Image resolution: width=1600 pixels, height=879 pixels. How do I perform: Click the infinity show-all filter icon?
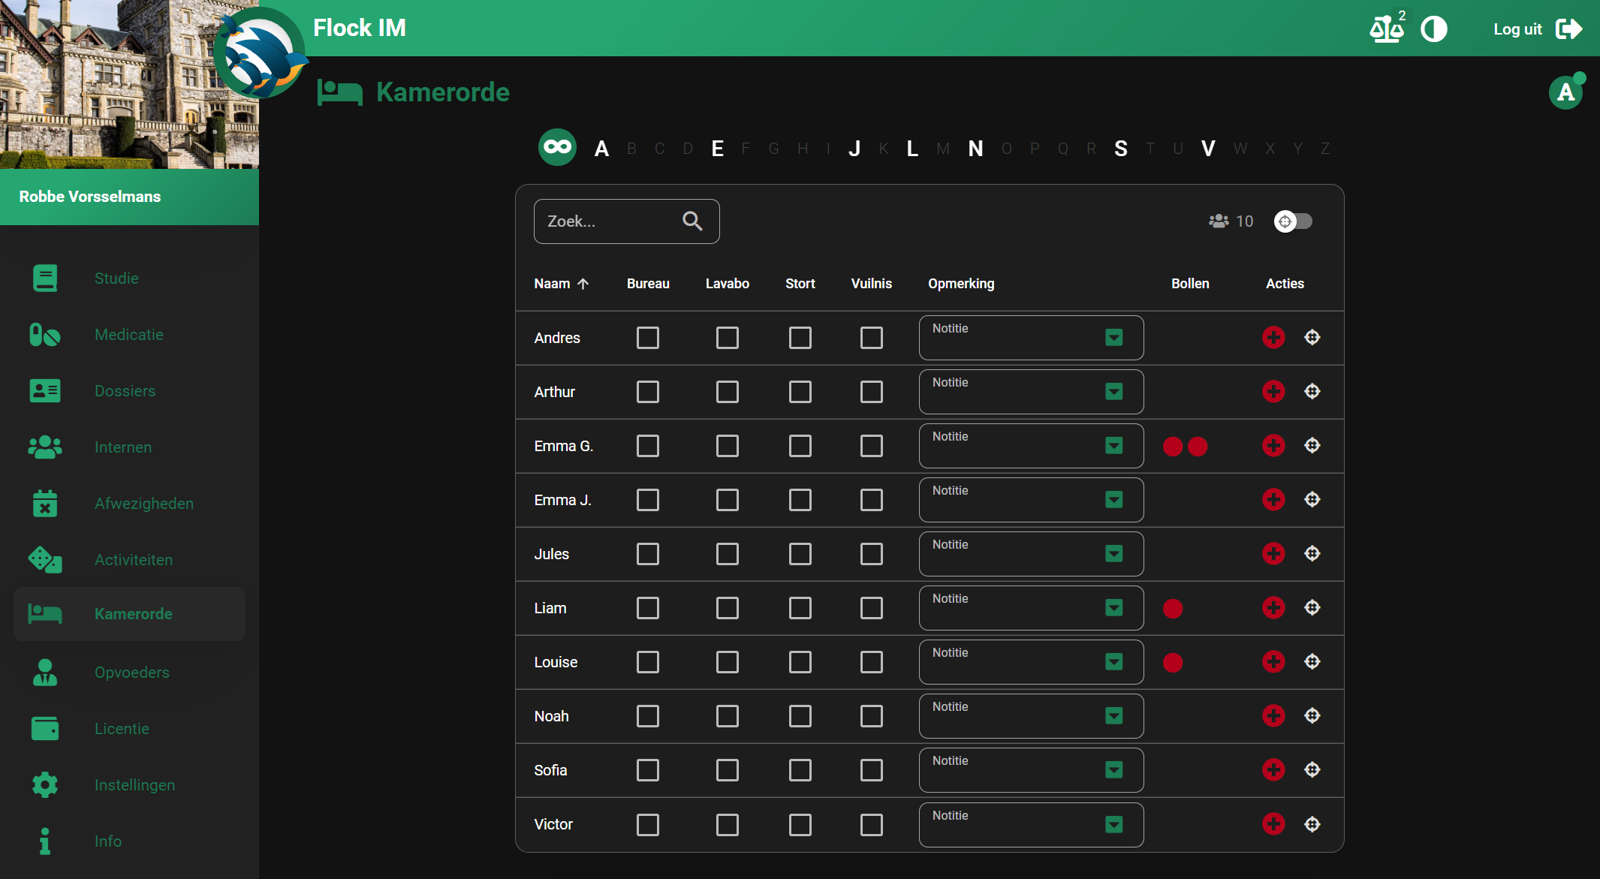tap(557, 147)
